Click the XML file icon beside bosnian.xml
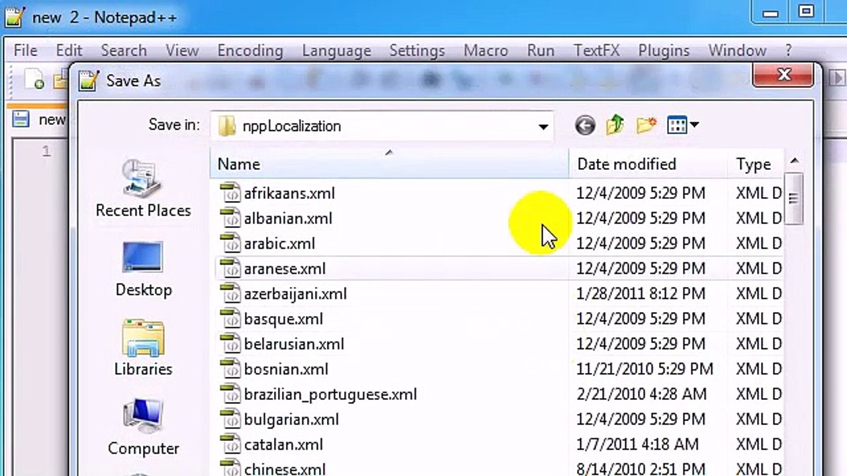 click(230, 368)
